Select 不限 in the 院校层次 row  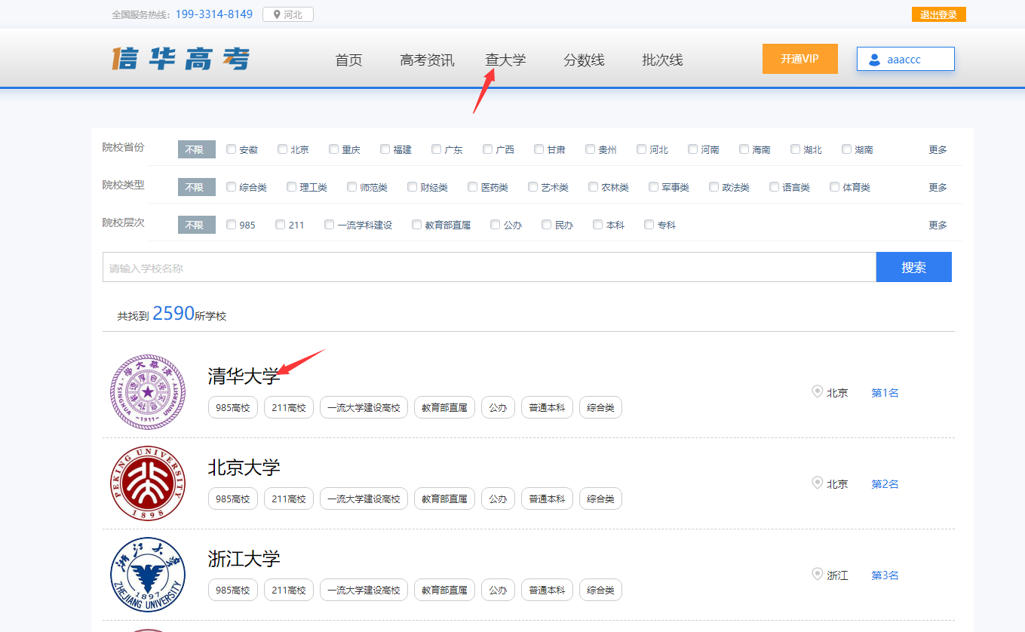click(x=197, y=225)
